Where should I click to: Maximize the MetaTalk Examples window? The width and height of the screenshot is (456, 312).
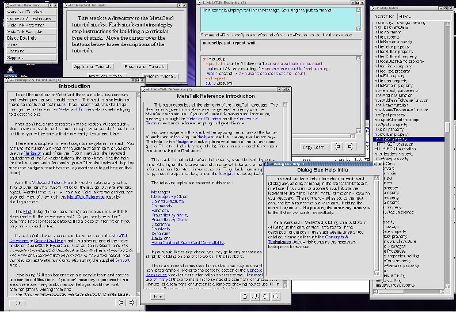tap(358, 3)
